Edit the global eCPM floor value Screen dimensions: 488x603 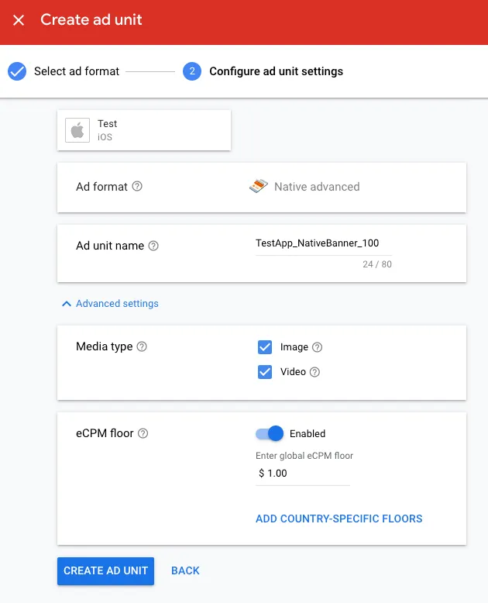point(303,474)
